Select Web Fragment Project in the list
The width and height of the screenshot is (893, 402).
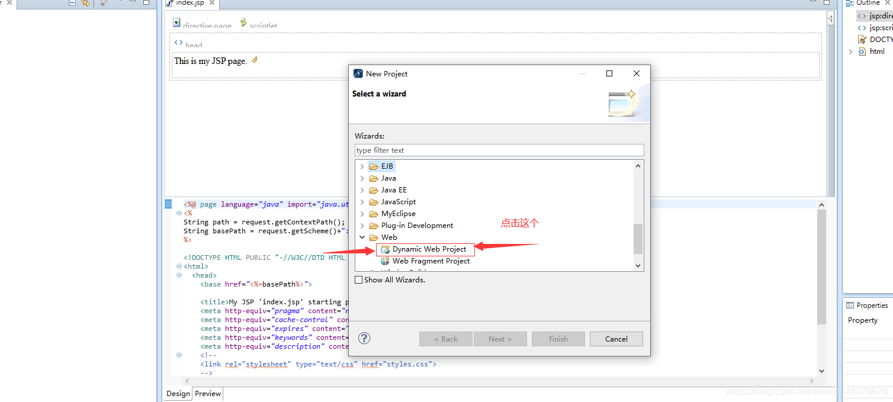[431, 261]
